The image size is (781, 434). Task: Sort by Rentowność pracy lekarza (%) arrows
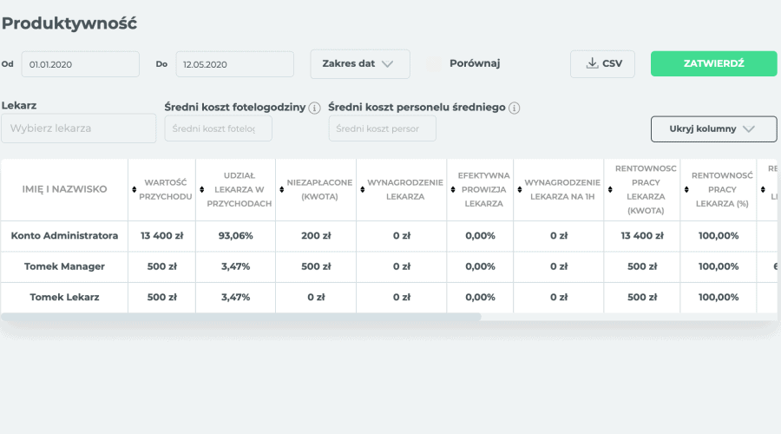coord(686,189)
